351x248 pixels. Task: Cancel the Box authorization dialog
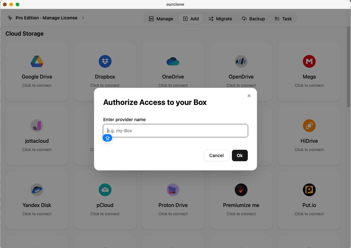tap(216, 155)
